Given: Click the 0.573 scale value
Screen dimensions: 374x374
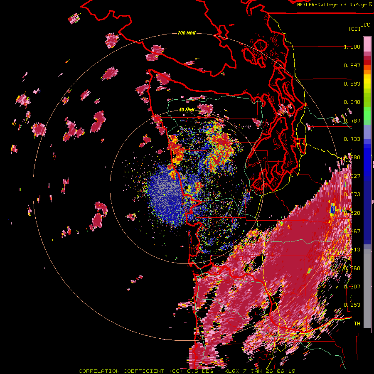Looking at the screenshot, I should coord(352,194).
